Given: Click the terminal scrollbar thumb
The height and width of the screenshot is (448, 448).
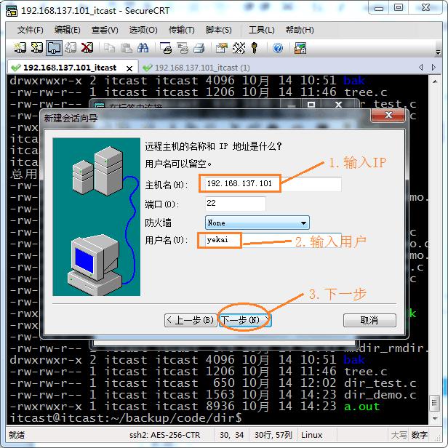Looking at the screenshot, I should [435, 403].
